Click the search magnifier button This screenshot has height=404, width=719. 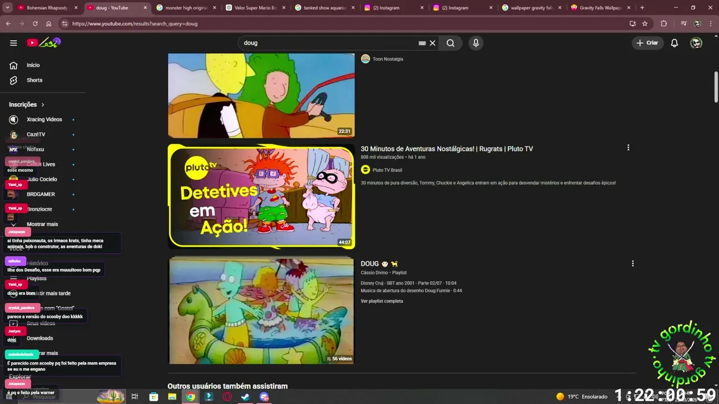[450, 43]
